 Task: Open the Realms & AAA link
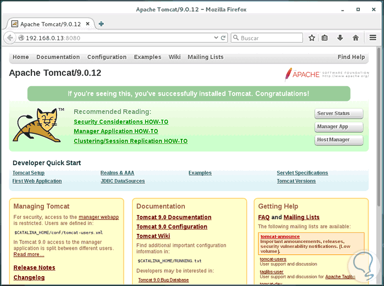click(x=117, y=173)
